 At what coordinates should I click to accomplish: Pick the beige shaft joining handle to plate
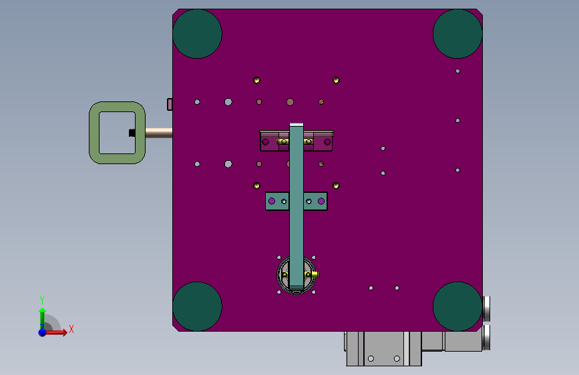pyautogui.click(x=159, y=133)
